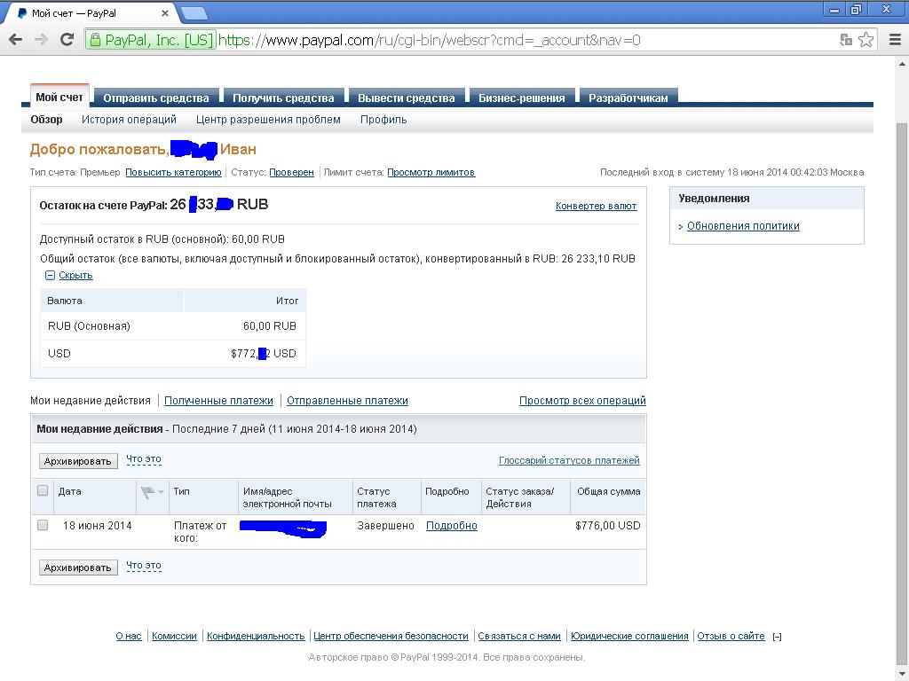Screen dimensions: 909x681
Task: Open Обновления политики notification link
Action: [x=743, y=226]
